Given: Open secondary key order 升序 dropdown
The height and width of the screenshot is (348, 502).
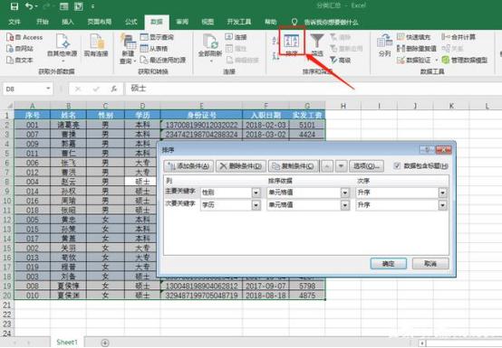Looking at the screenshot, I should pos(442,205).
